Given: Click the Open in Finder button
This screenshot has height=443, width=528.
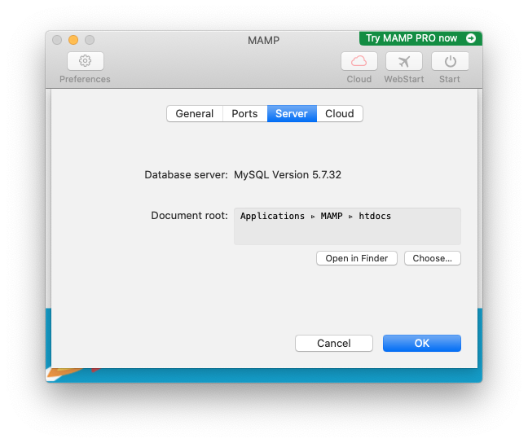Looking at the screenshot, I should pyautogui.click(x=357, y=258).
